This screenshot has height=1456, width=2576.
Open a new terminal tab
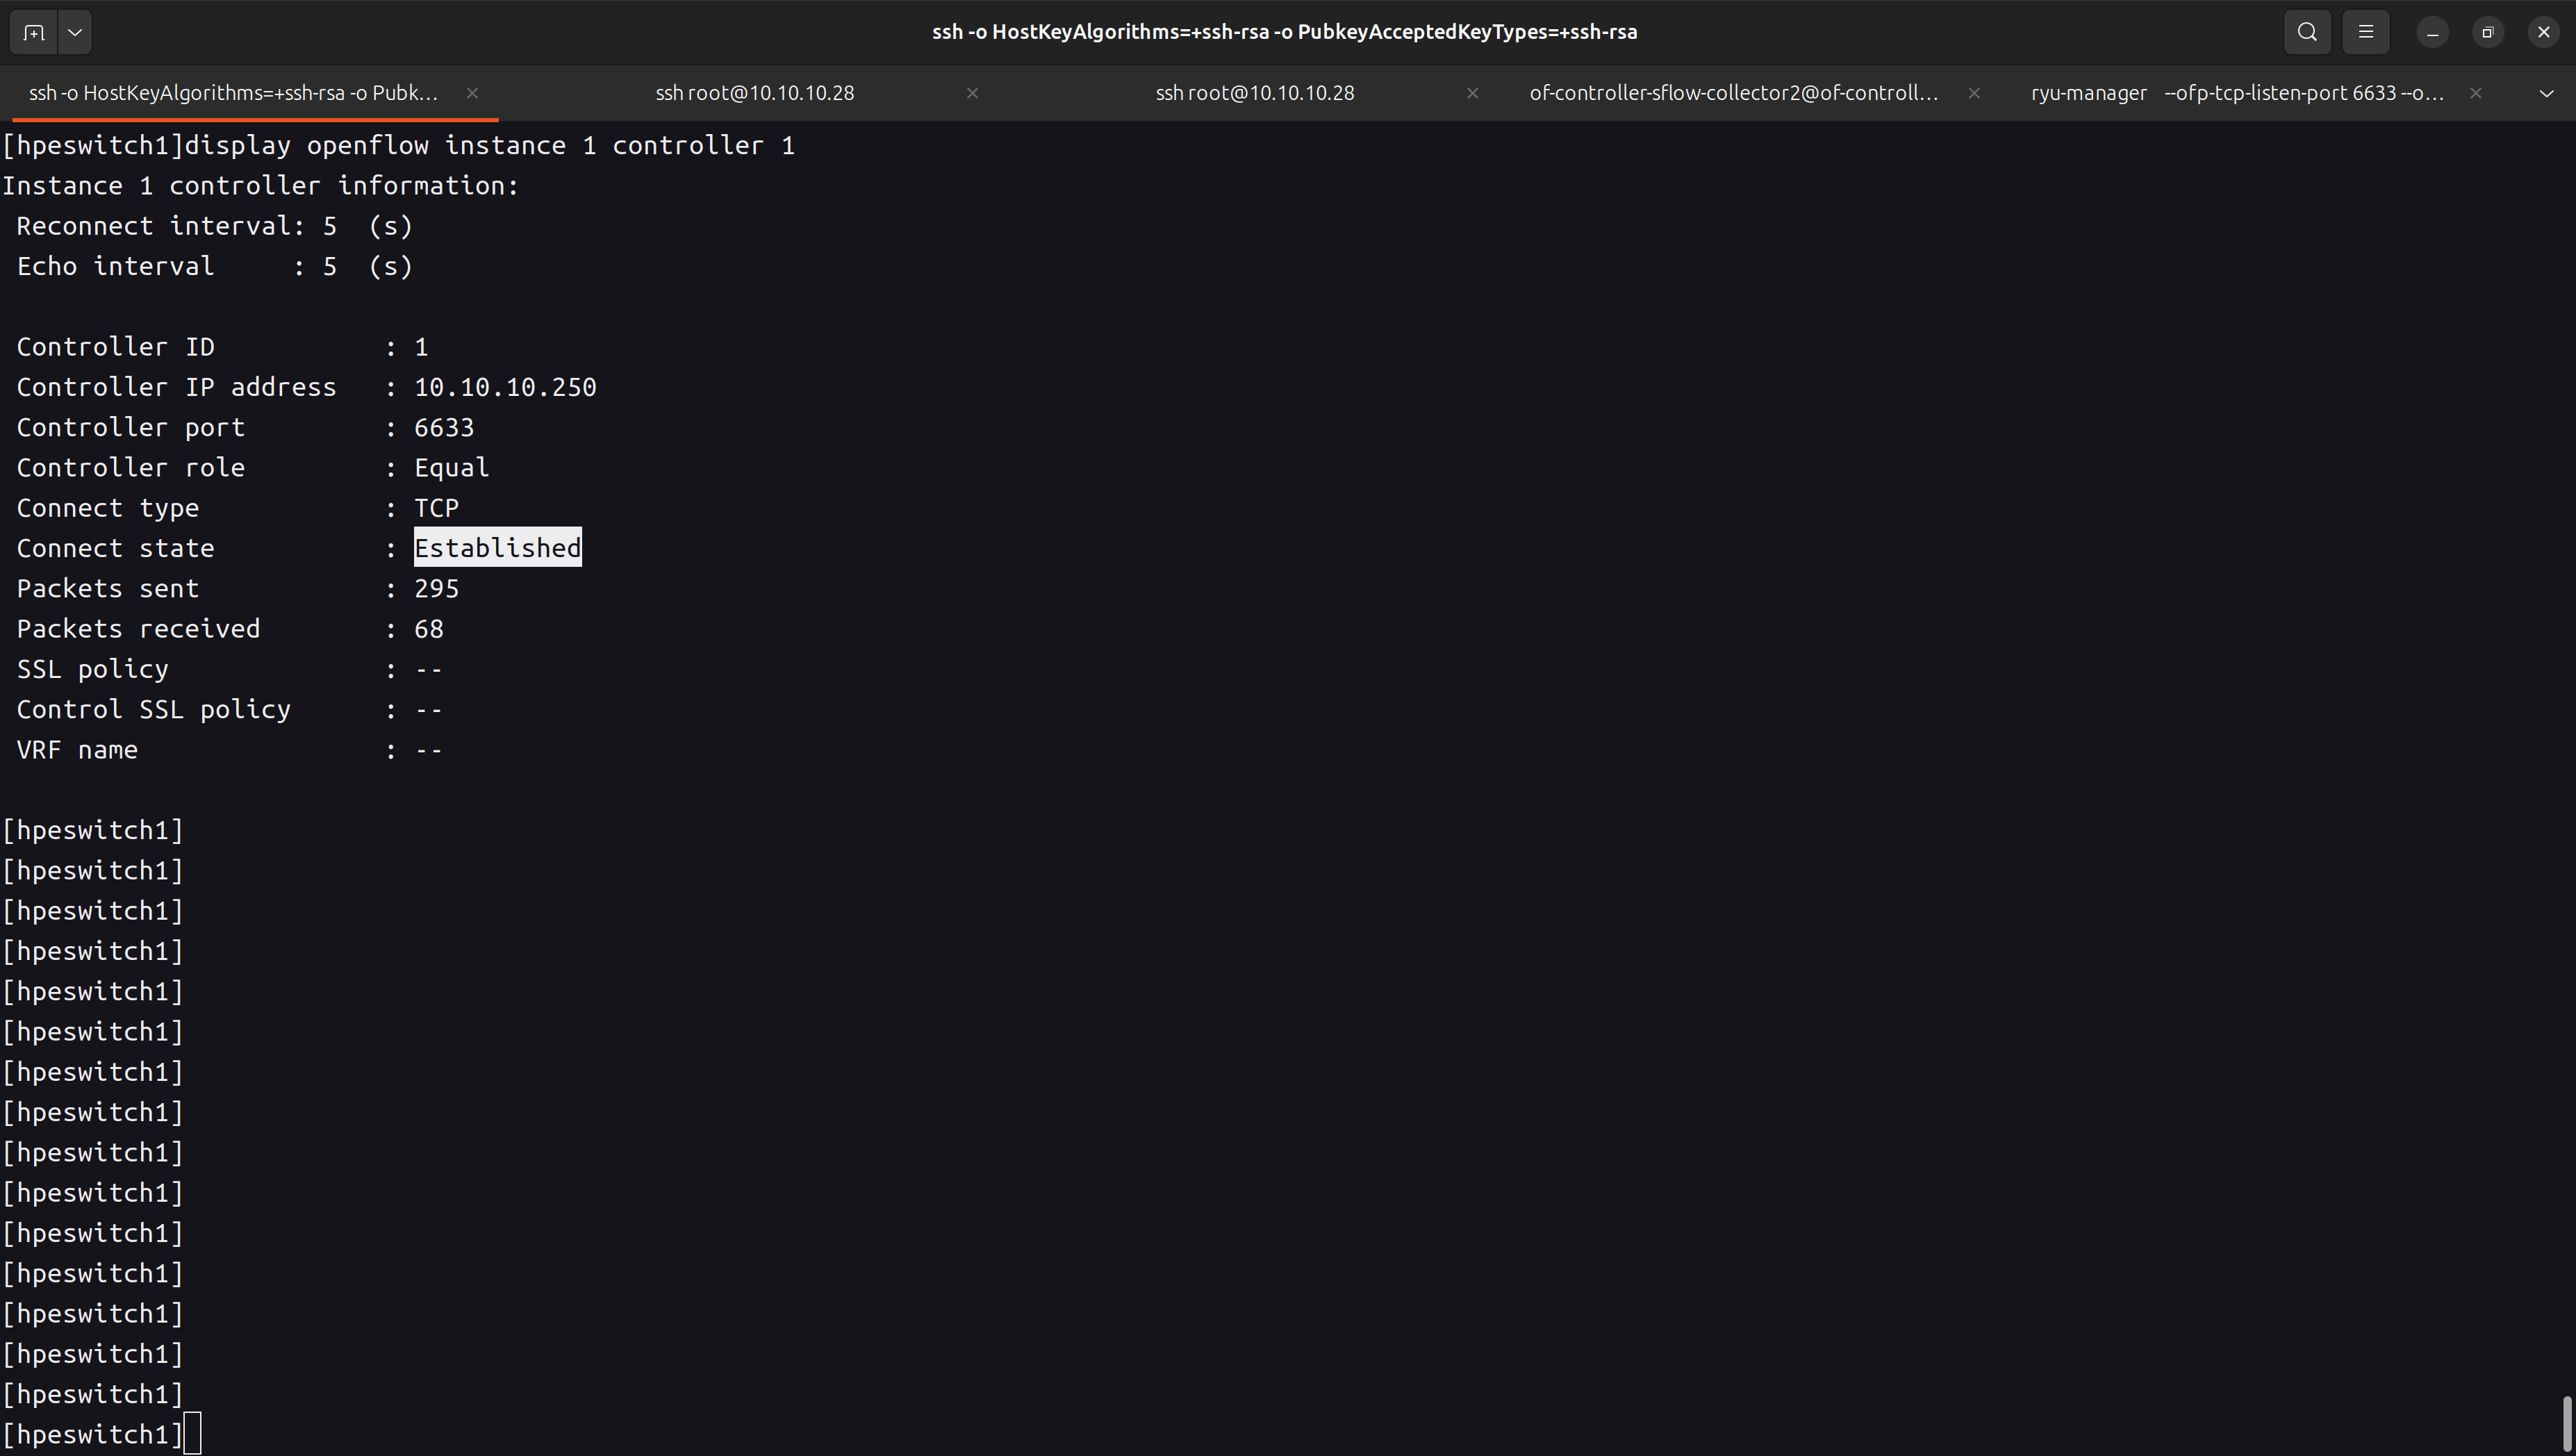point(33,31)
